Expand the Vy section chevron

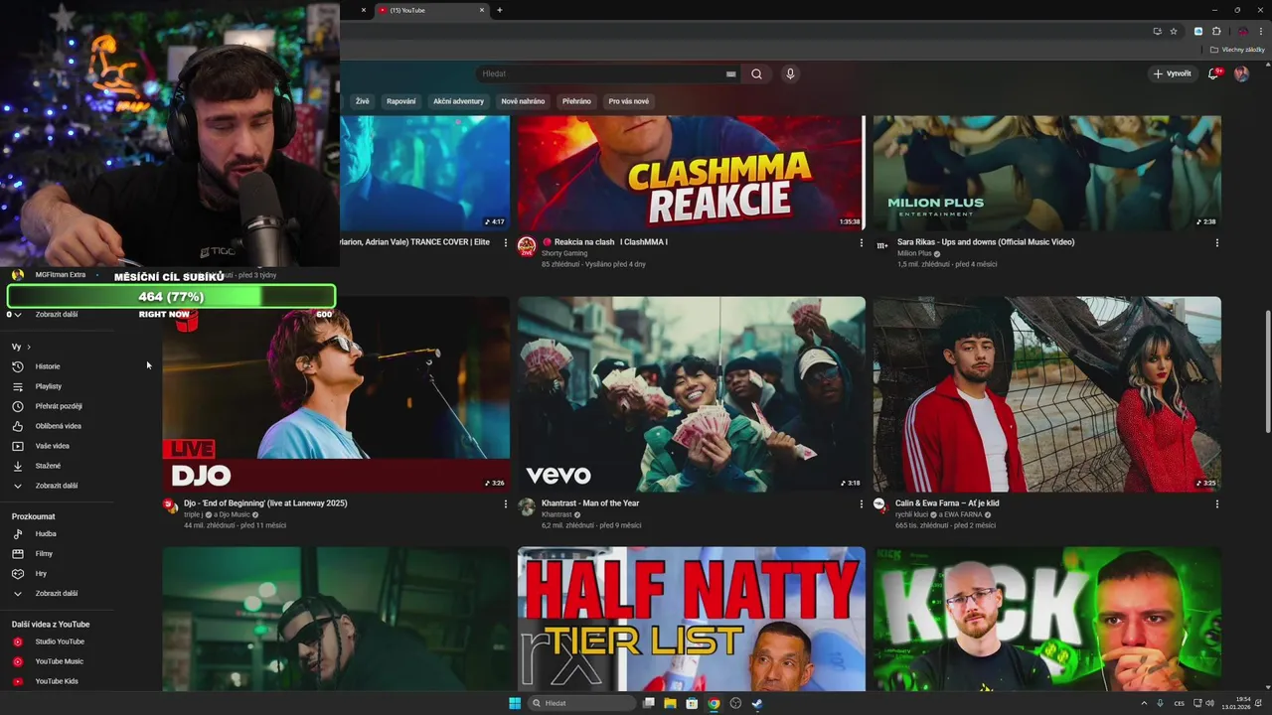pos(29,347)
